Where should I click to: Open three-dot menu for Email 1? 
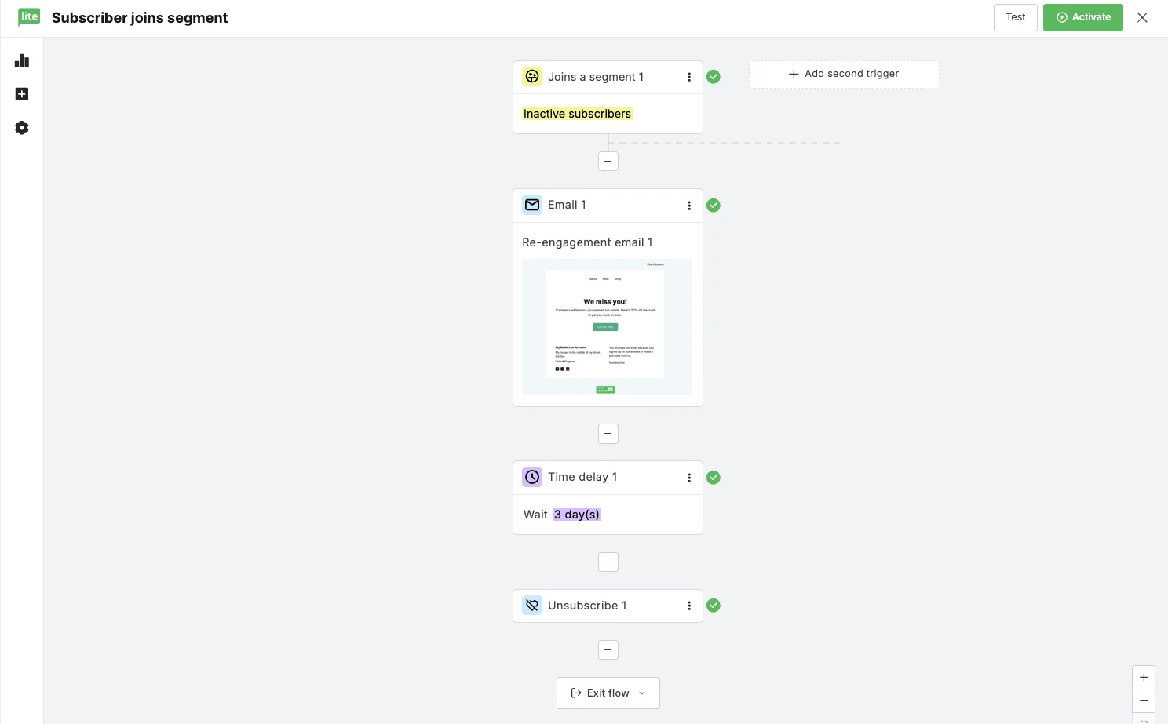click(689, 206)
